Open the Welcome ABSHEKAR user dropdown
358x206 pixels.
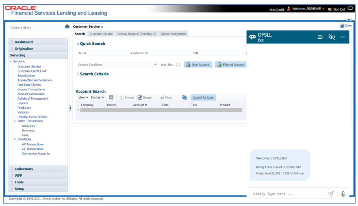tap(308, 9)
